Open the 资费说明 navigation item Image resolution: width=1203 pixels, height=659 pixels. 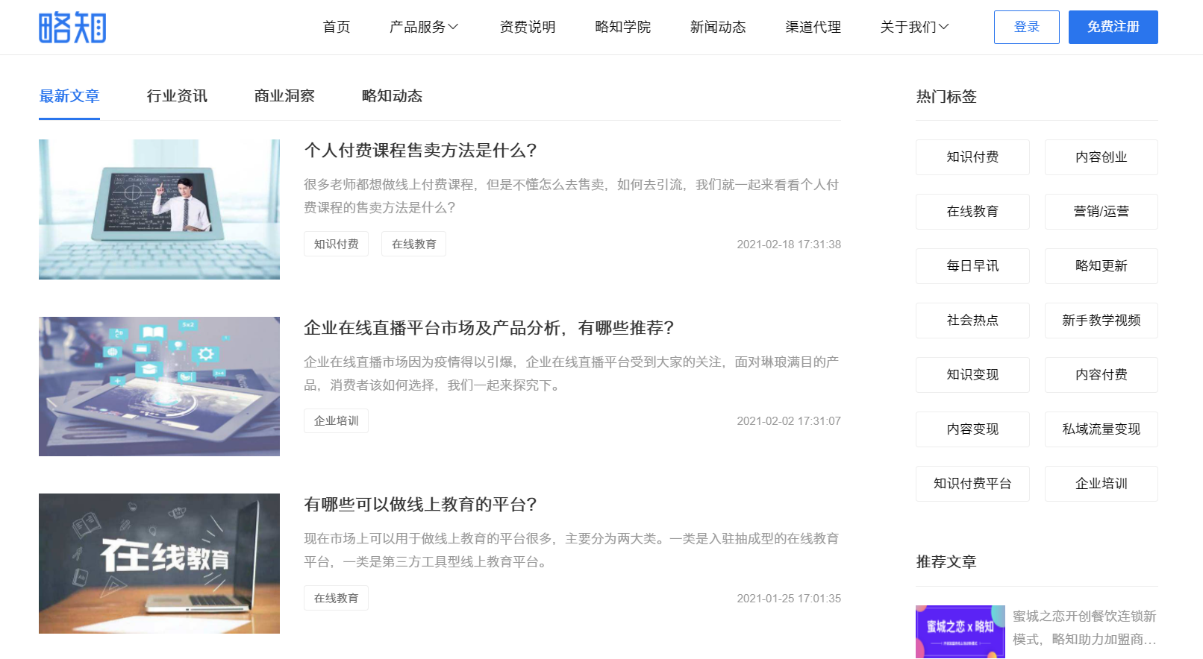[x=528, y=27]
